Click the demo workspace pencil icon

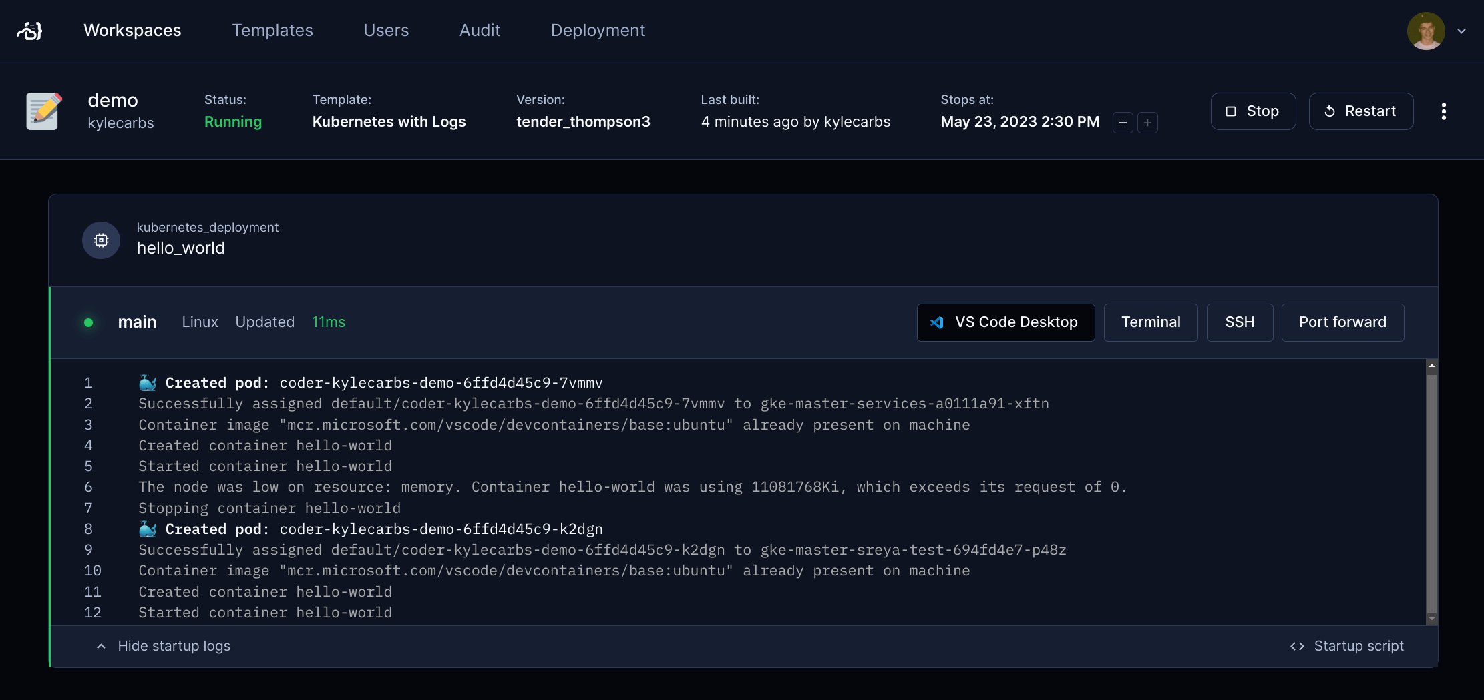tap(43, 111)
